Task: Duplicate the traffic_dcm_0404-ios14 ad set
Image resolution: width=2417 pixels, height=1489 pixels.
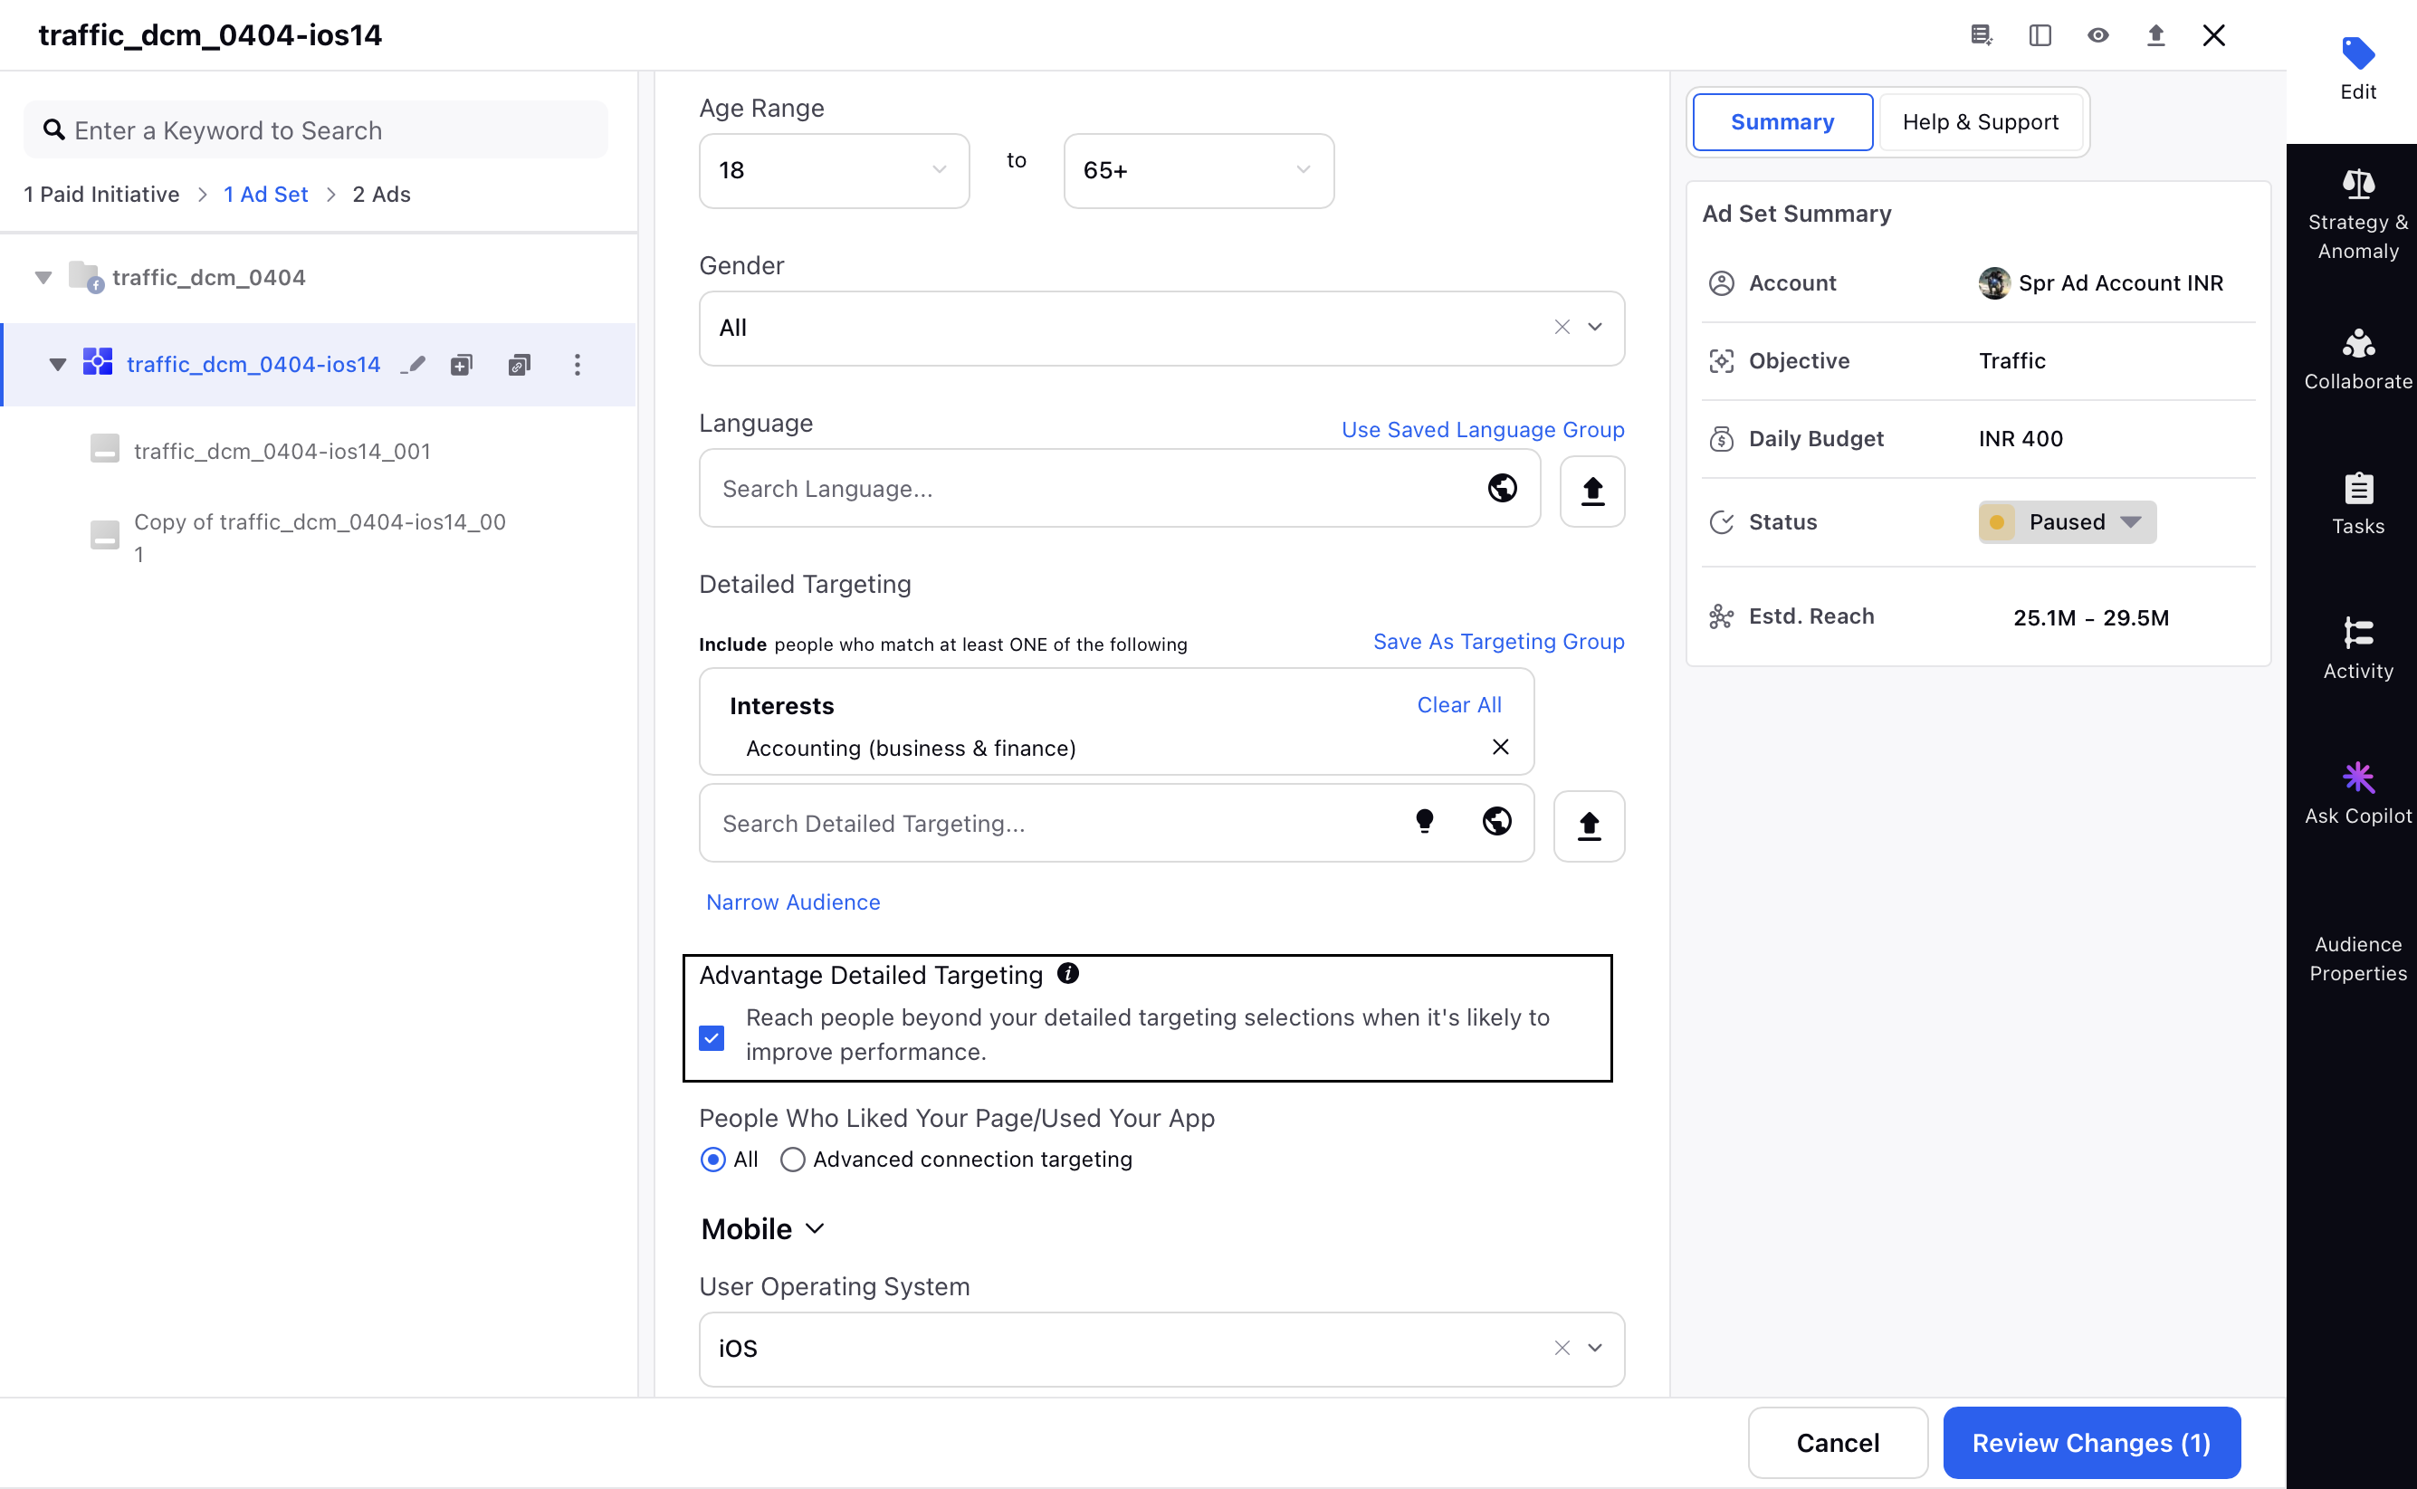Action: click(519, 366)
